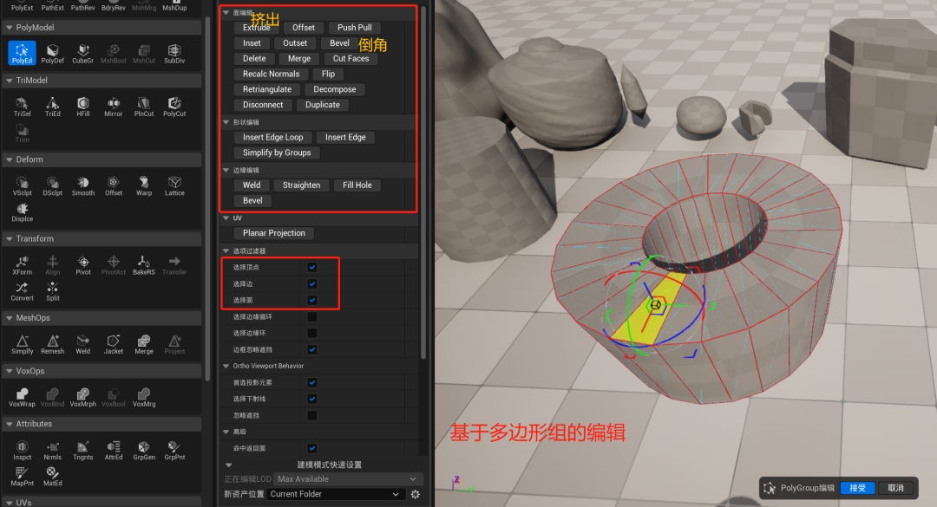The height and width of the screenshot is (507, 937).
Task: Click the Insert Edge Loop button
Action: [272, 137]
